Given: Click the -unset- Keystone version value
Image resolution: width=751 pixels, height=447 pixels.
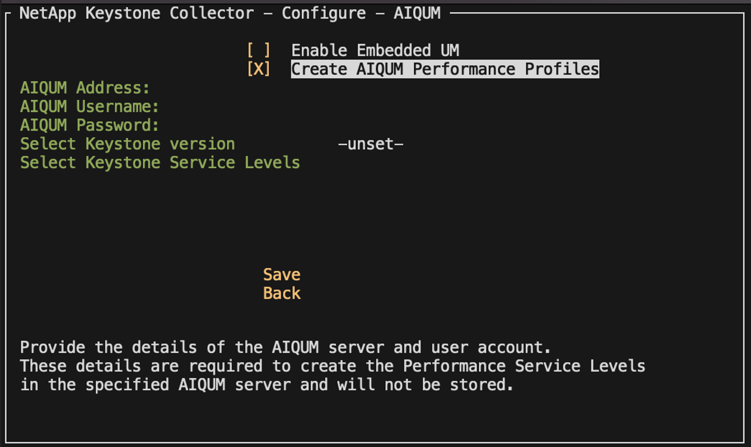Looking at the screenshot, I should point(370,144).
